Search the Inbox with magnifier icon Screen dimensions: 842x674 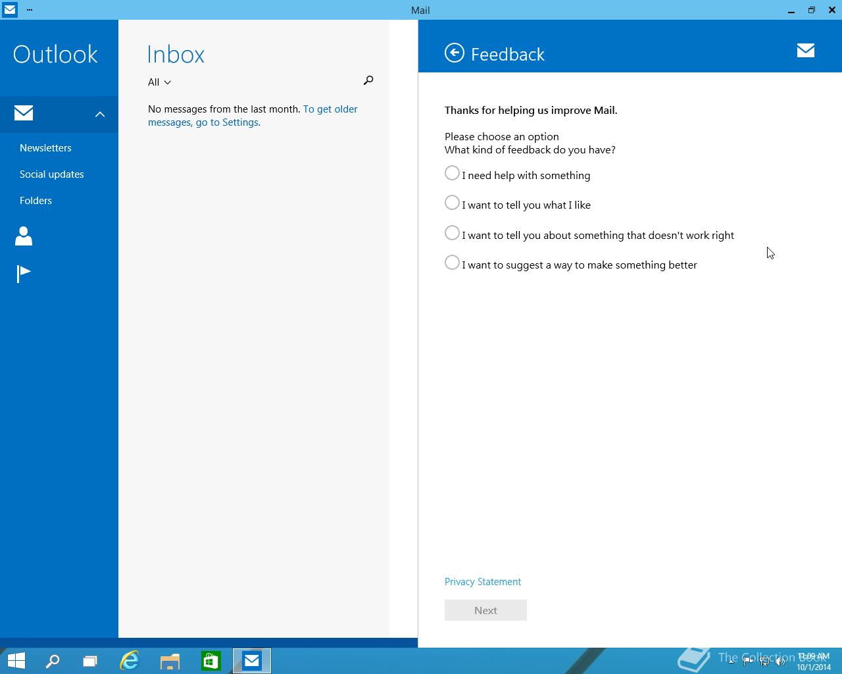tap(368, 80)
